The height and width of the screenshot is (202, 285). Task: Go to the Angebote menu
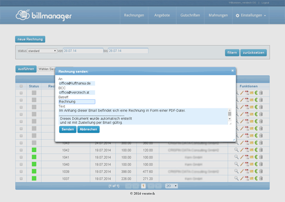[x=162, y=15]
